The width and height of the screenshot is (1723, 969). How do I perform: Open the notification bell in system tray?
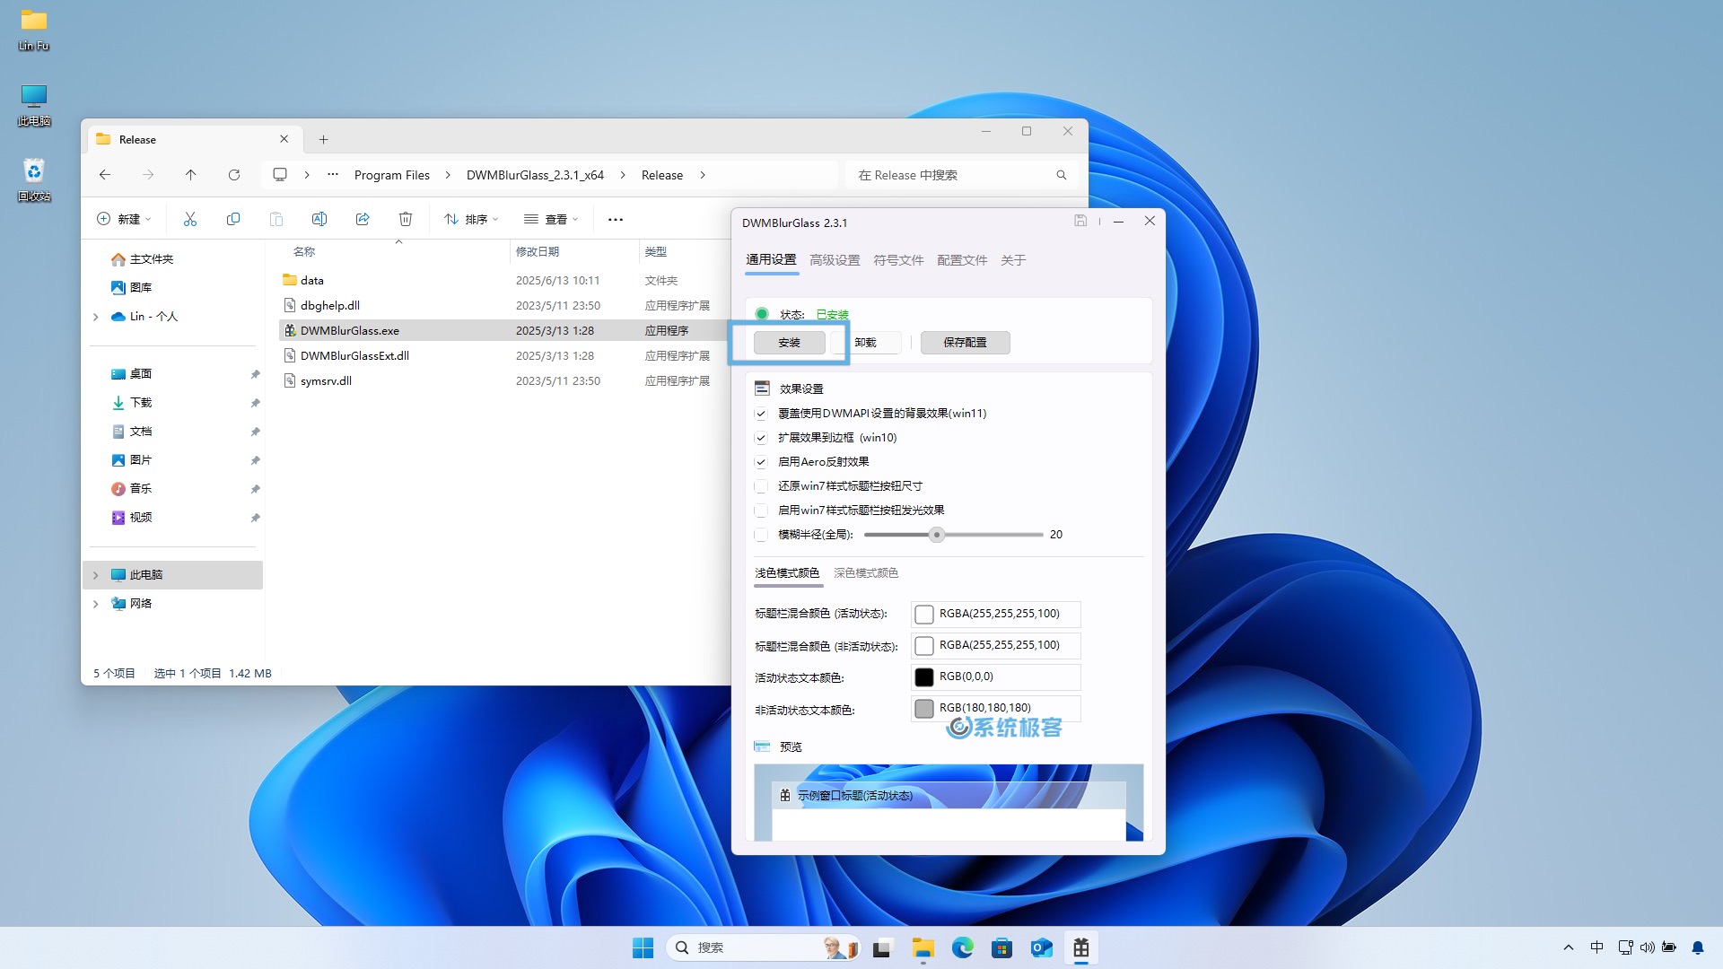click(1698, 947)
